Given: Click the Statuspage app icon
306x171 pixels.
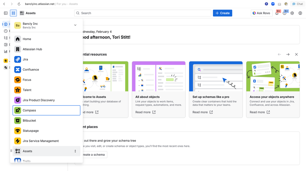Looking at the screenshot, I should [x=17, y=131].
